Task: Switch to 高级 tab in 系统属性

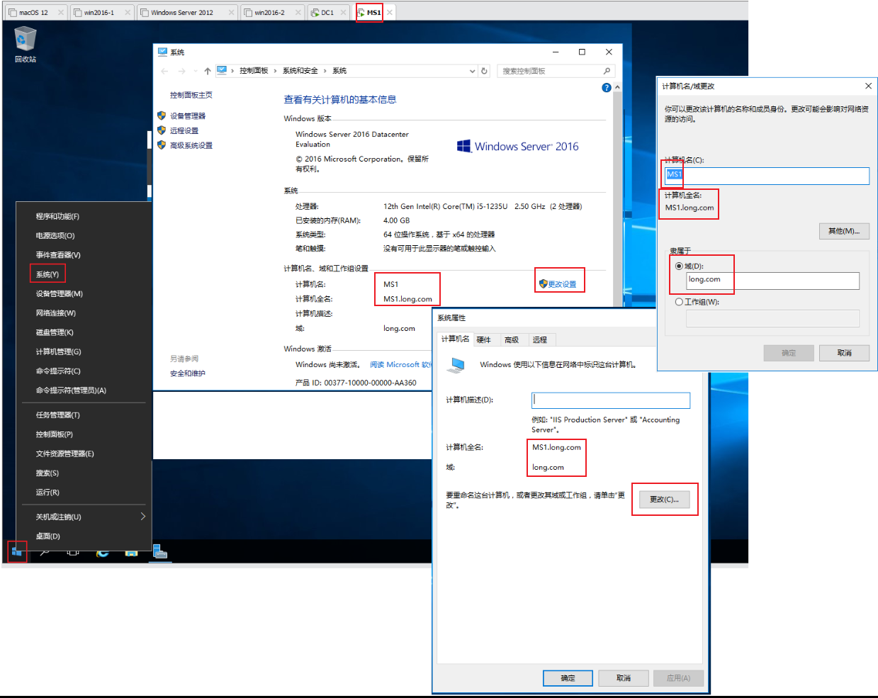Action: point(514,340)
